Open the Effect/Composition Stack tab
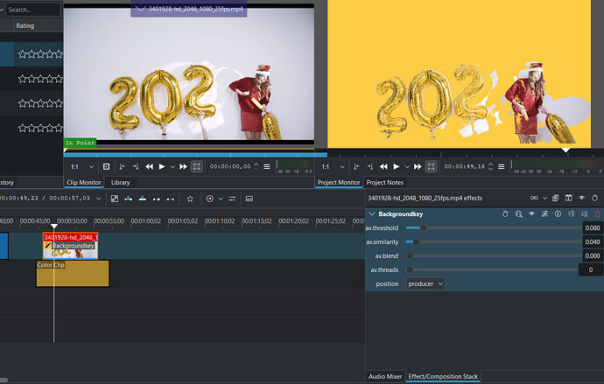604x384 pixels. (x=443, y=376)
